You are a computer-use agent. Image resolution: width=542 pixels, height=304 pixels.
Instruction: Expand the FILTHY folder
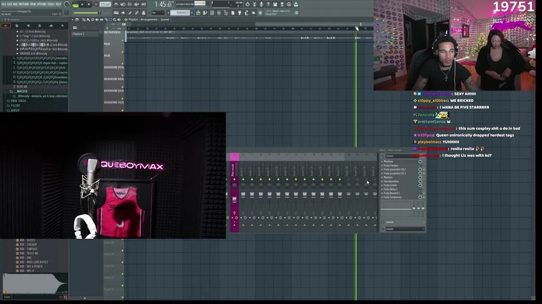pyautogui.click(x=14, y=106)
